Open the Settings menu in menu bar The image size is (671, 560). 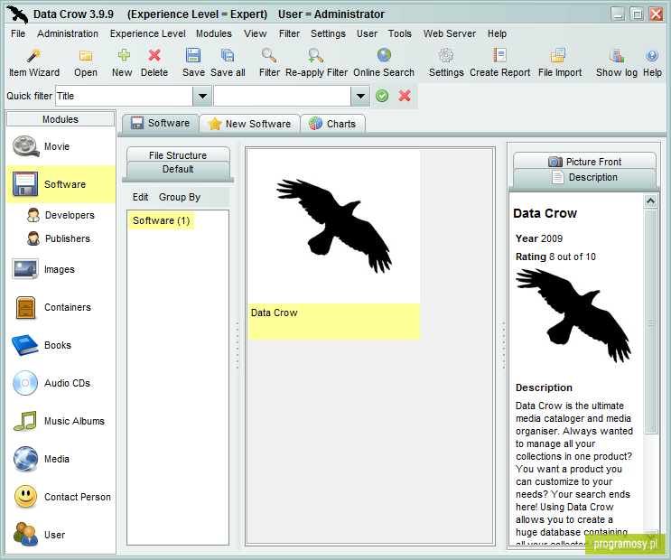pyautogui.click(x=328, y=33)
